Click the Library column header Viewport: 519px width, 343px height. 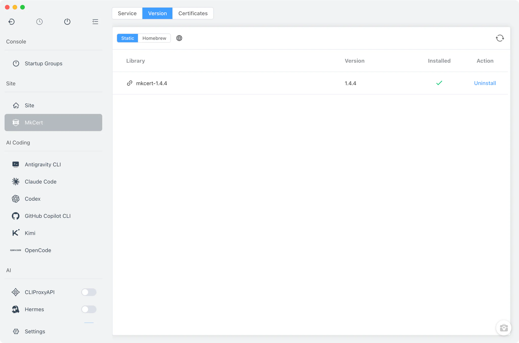[x=136, y=61]
